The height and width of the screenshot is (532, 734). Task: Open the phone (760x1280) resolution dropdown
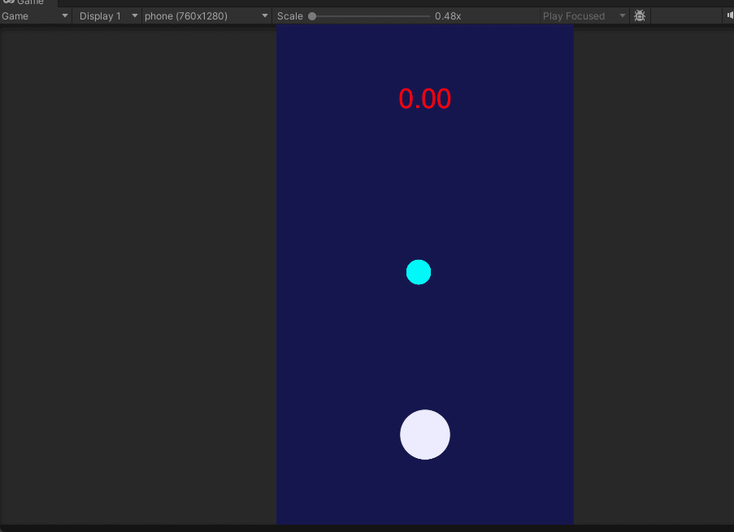(206, 16)
